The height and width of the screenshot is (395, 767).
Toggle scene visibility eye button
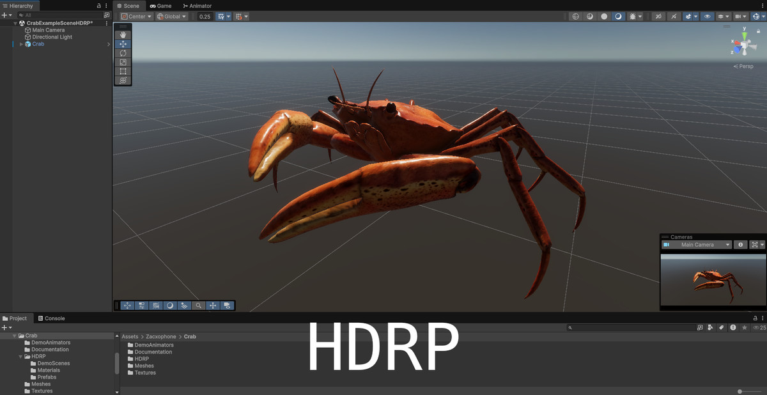pyautogui.click(x=708, y=17)
